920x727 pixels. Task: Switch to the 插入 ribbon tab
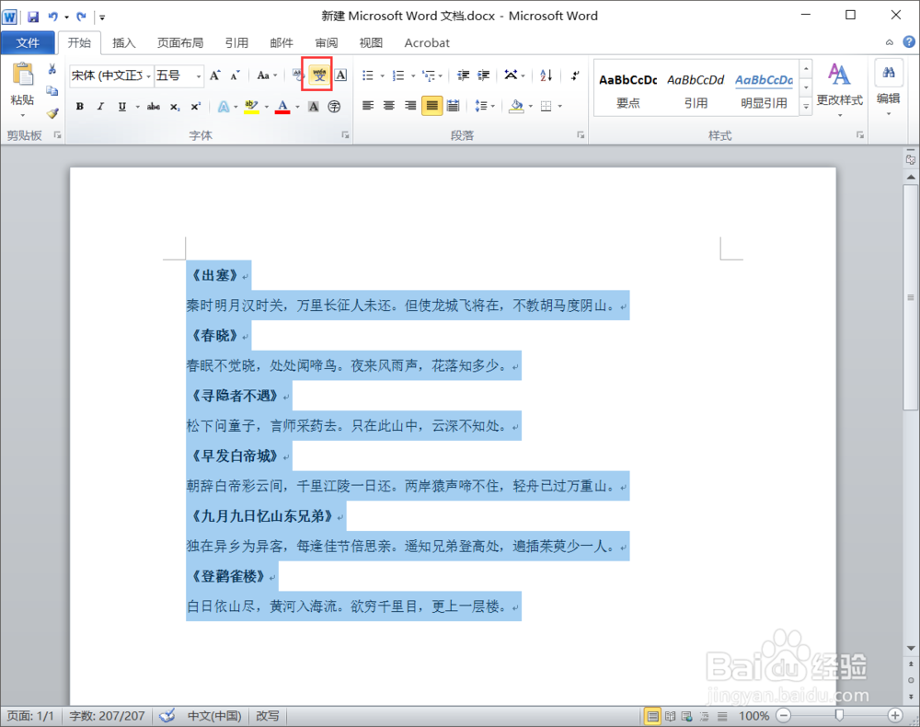124,42
